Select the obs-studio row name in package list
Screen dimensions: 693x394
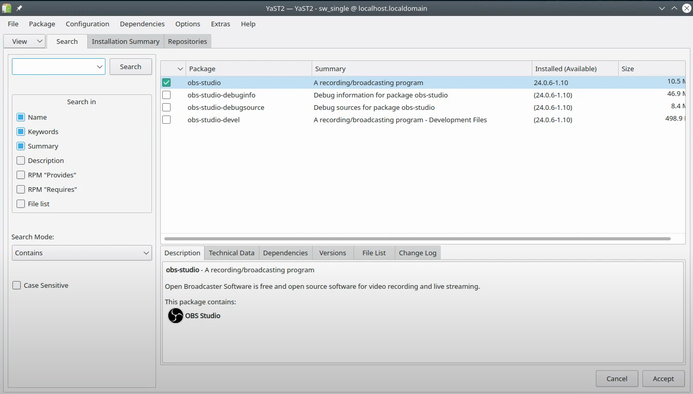204,83
